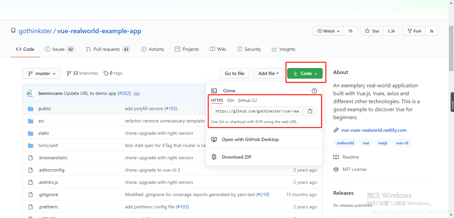Image resolution: width=454 pixels, height=218 pixels.
Task: Open the master branch dropdown
Action: tap(42, 73)
